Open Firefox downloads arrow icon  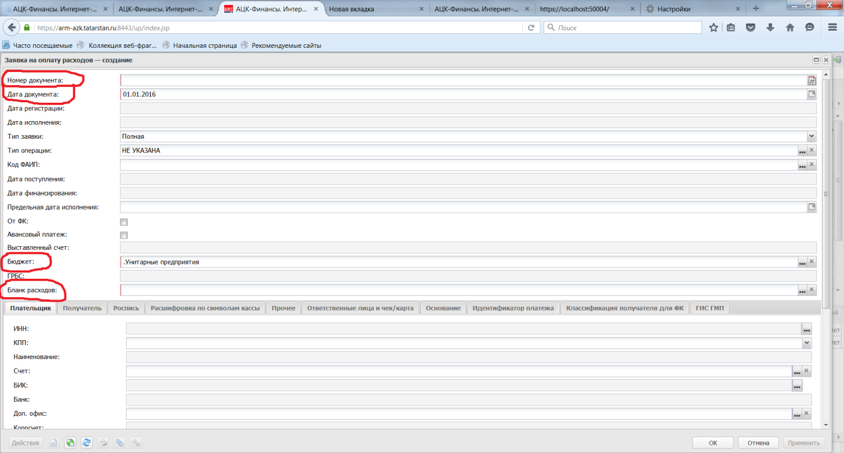pyautogui.click(x=770, y=28)
